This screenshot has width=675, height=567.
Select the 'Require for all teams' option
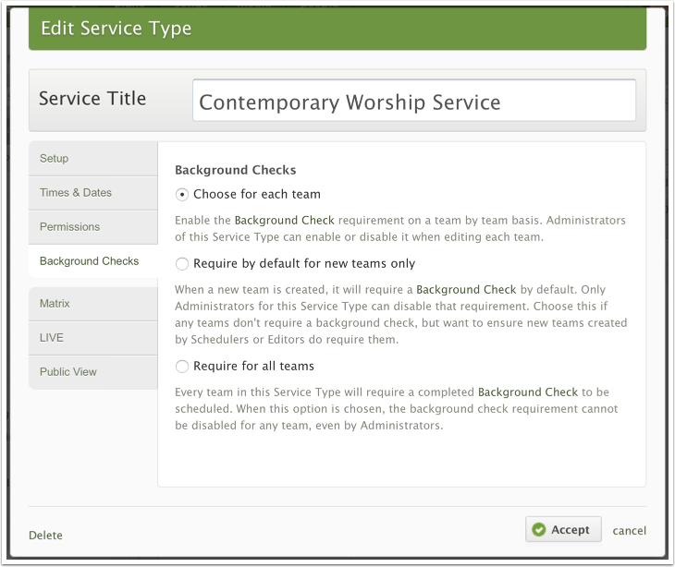(182, 367)
